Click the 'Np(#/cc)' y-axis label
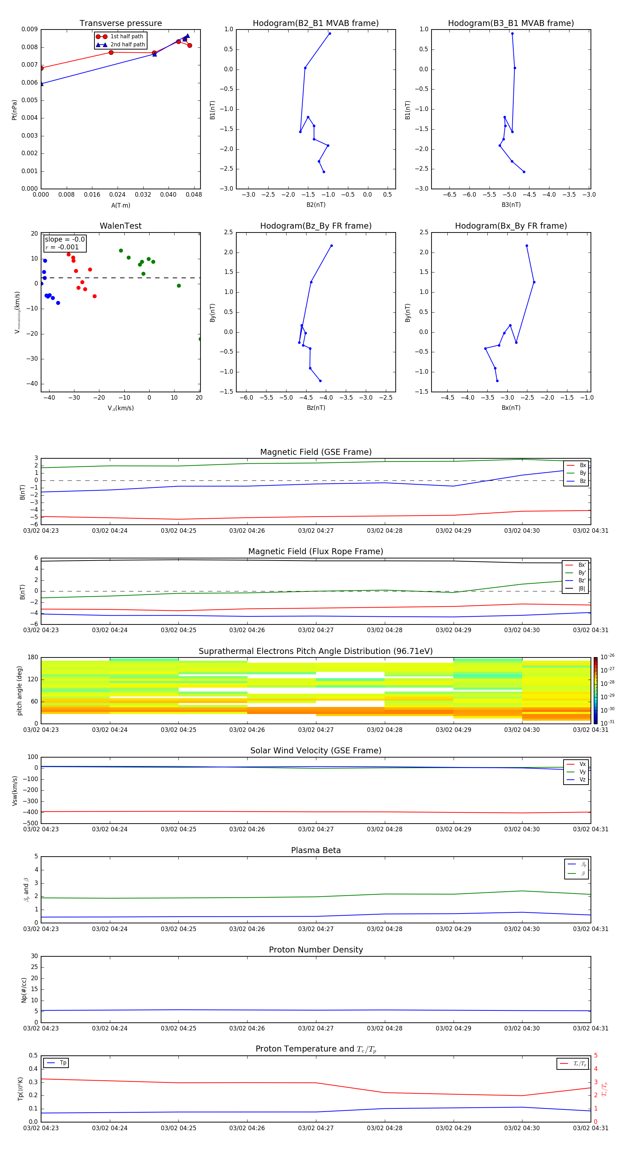 coord(24,989)
